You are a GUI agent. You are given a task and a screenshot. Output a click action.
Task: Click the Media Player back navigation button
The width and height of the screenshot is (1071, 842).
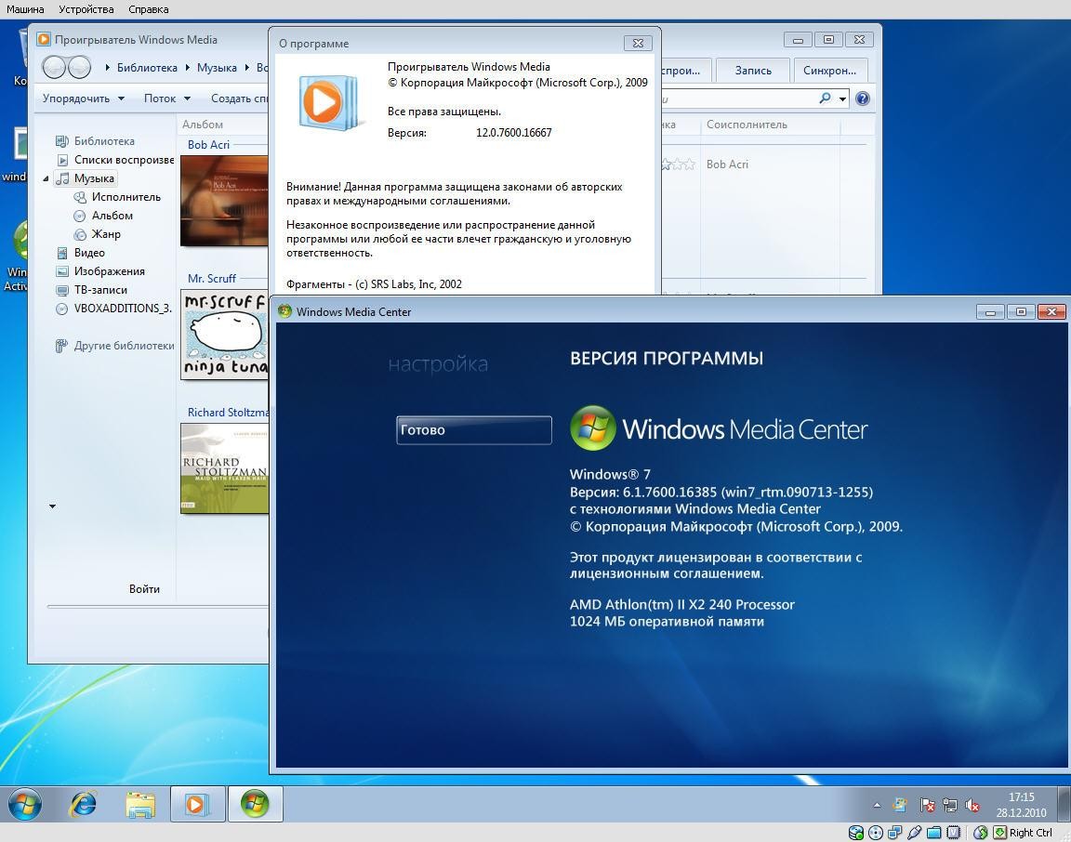[54, 67]
